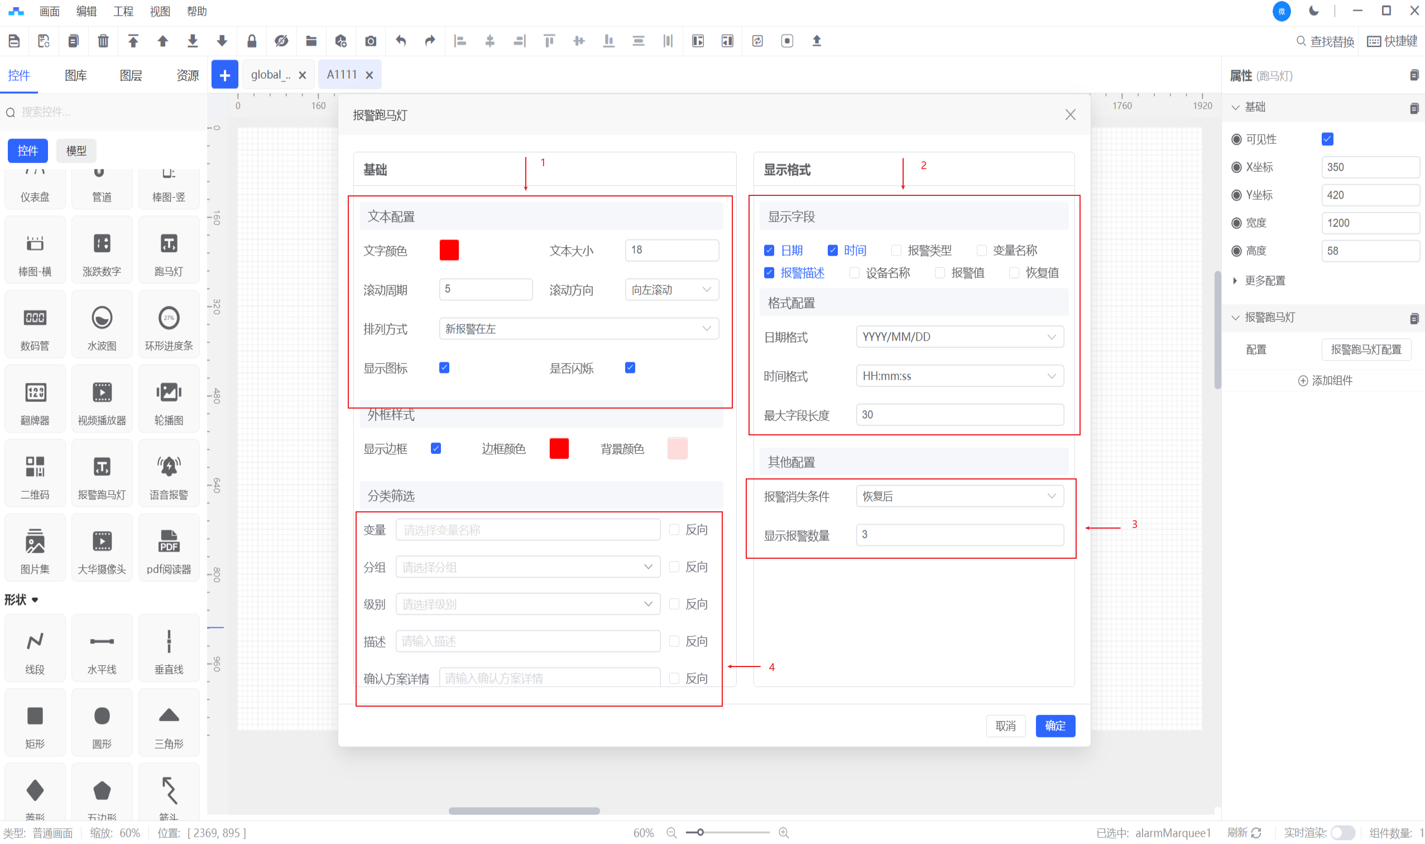Screen dimensions: 1425x844
Task: Switch to the 图层 tab
Action: click(131, 75)
